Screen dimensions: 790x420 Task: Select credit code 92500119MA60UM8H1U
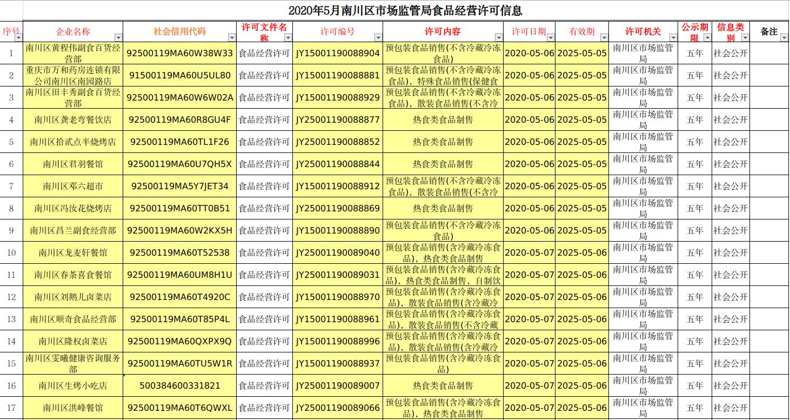coord(180,275)
